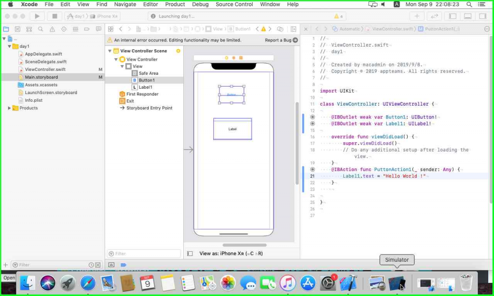
Task: Open the day1 scheme selector
Action: click(76, 16)
